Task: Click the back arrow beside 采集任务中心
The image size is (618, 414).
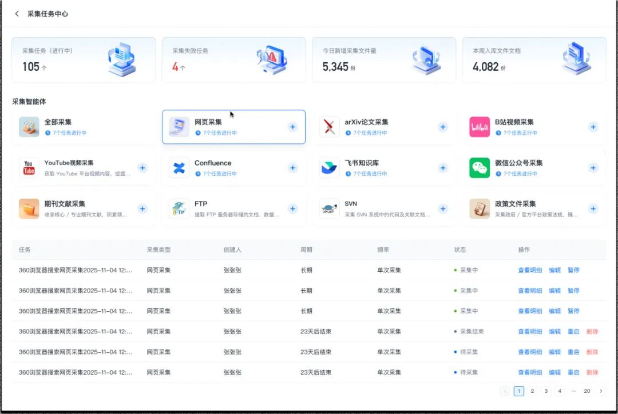Action: [17, 14]
